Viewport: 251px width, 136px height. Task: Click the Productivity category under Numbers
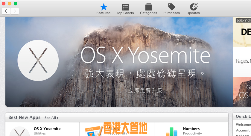pyautogui.click(x=192, y=133)
